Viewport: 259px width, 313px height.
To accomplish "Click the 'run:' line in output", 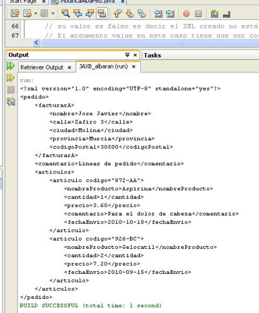I will (x=26, y=80).
